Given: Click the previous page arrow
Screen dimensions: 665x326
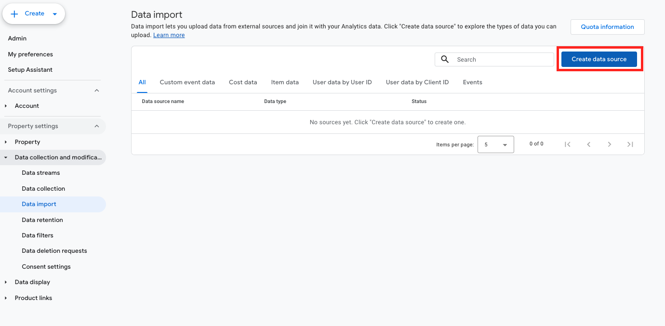Looking at the screenshot, I should click(x=588, y=144).
